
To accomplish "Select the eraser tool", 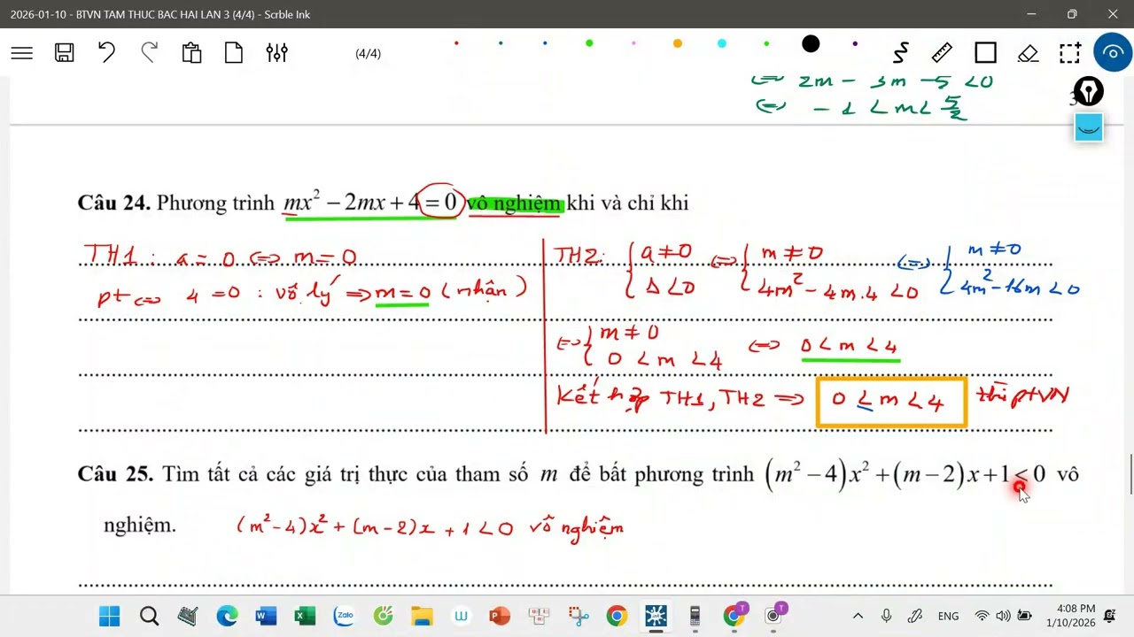I will click(x=1028, y=53).
